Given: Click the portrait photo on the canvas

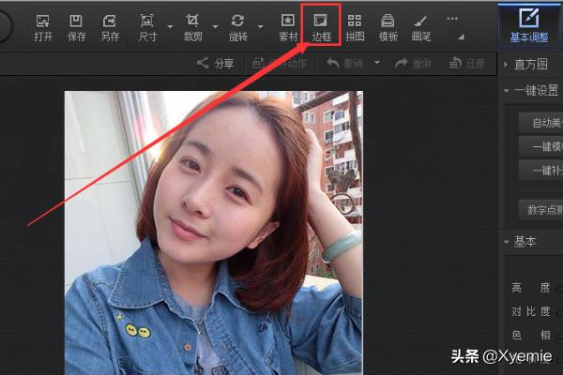Looking at the screenshot, I should pos(214,232).
